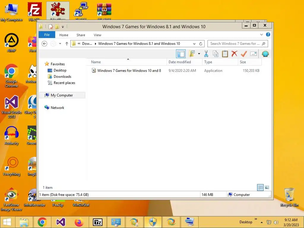Open the Home ribbon tab
Image resolution: width=304 pixels, height=228 pixels.
tap(64, 35)
